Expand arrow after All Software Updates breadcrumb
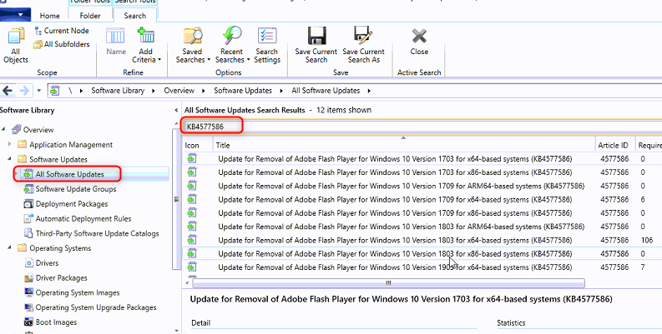This screenshot has height=334, width=662. tap(369, 91)
